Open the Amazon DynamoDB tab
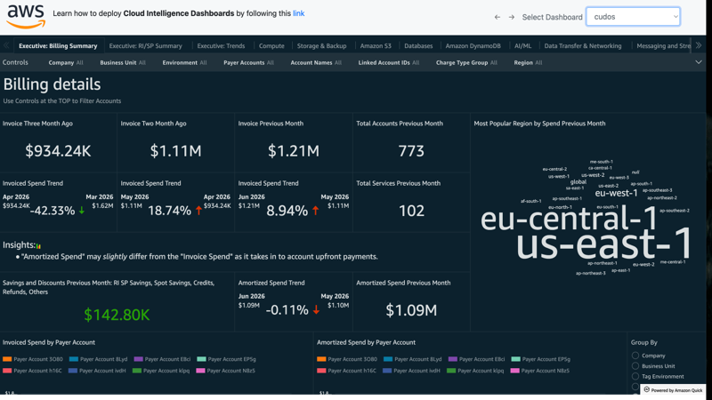The image size is (712, 400). coord(473,46)
